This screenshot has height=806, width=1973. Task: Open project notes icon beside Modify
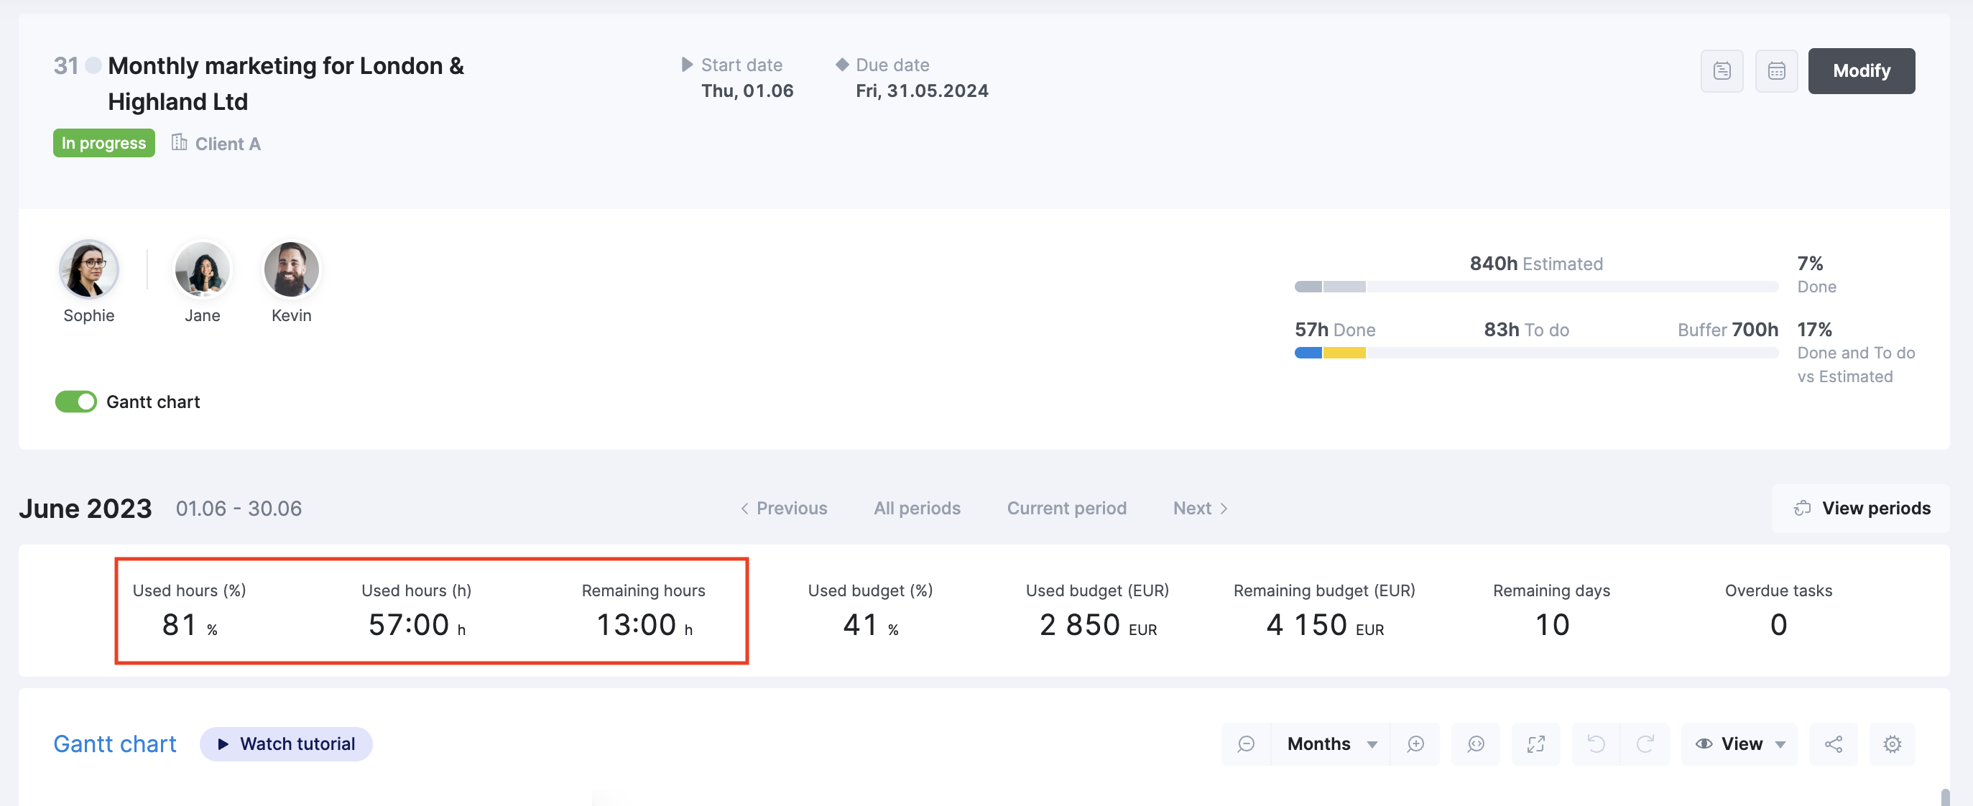pyautogui.click(x=1721, y=71)
